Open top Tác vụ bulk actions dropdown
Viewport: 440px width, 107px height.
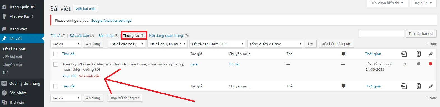[66, 44]
